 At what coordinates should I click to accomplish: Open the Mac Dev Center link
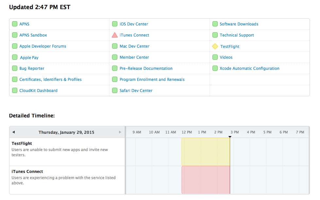point(134,46)
